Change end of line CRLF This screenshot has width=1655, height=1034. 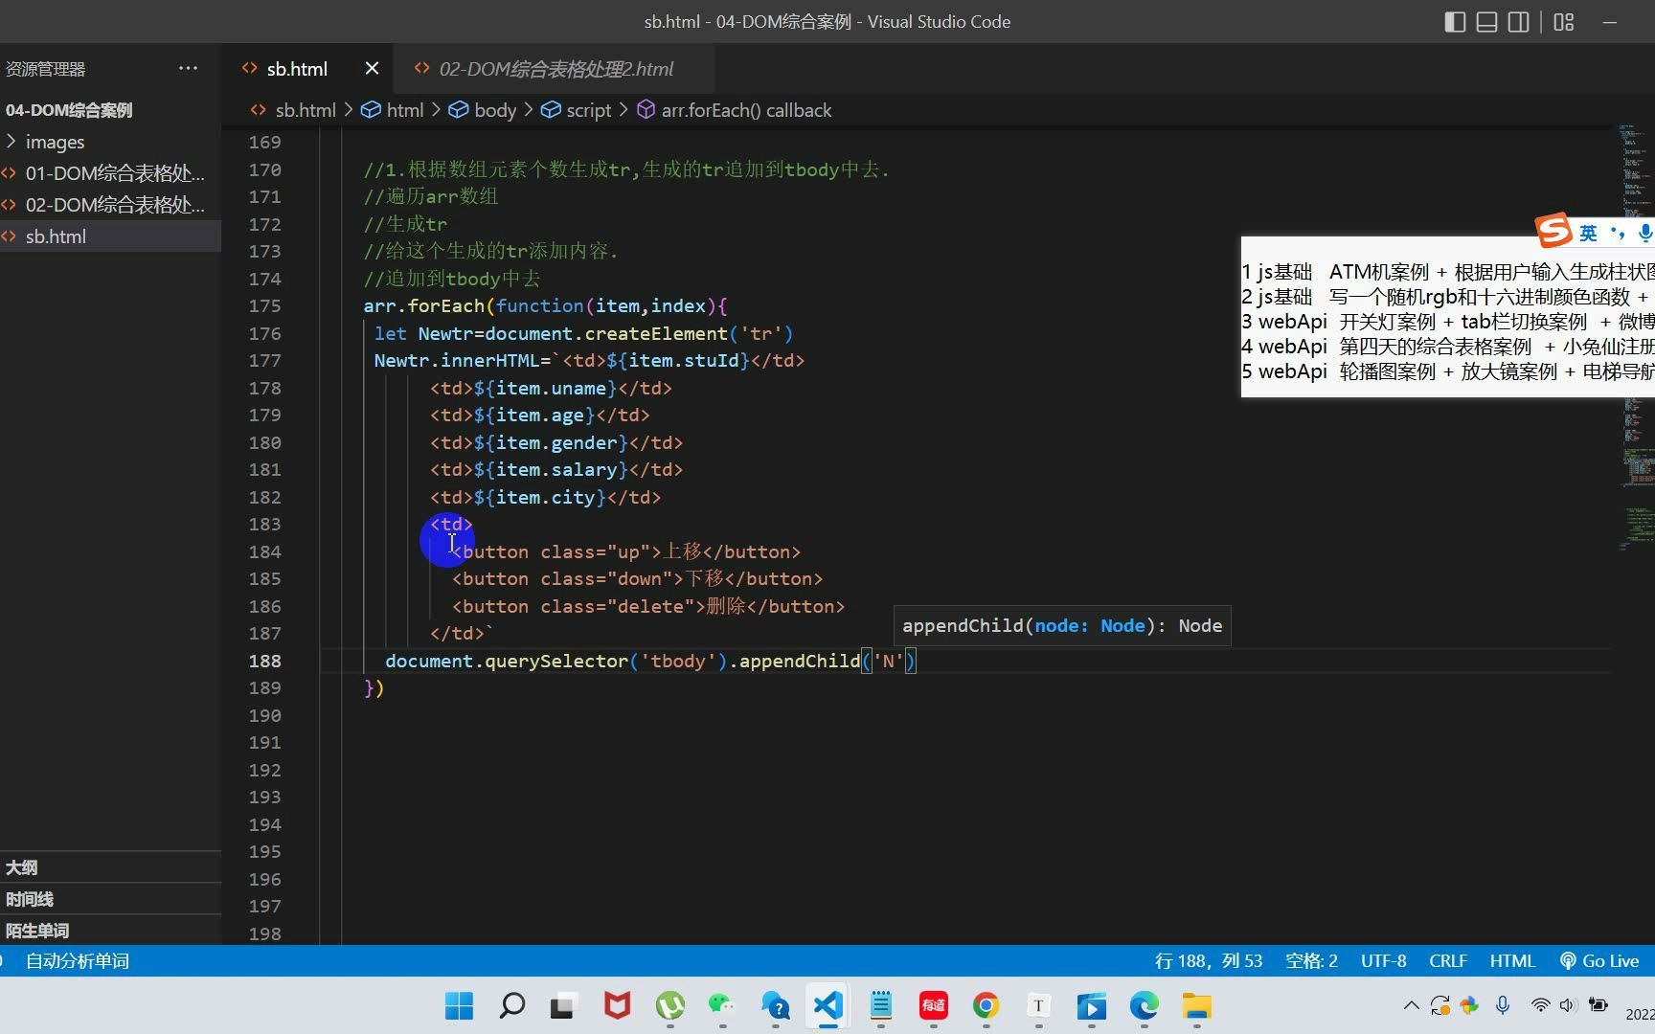1448,961
